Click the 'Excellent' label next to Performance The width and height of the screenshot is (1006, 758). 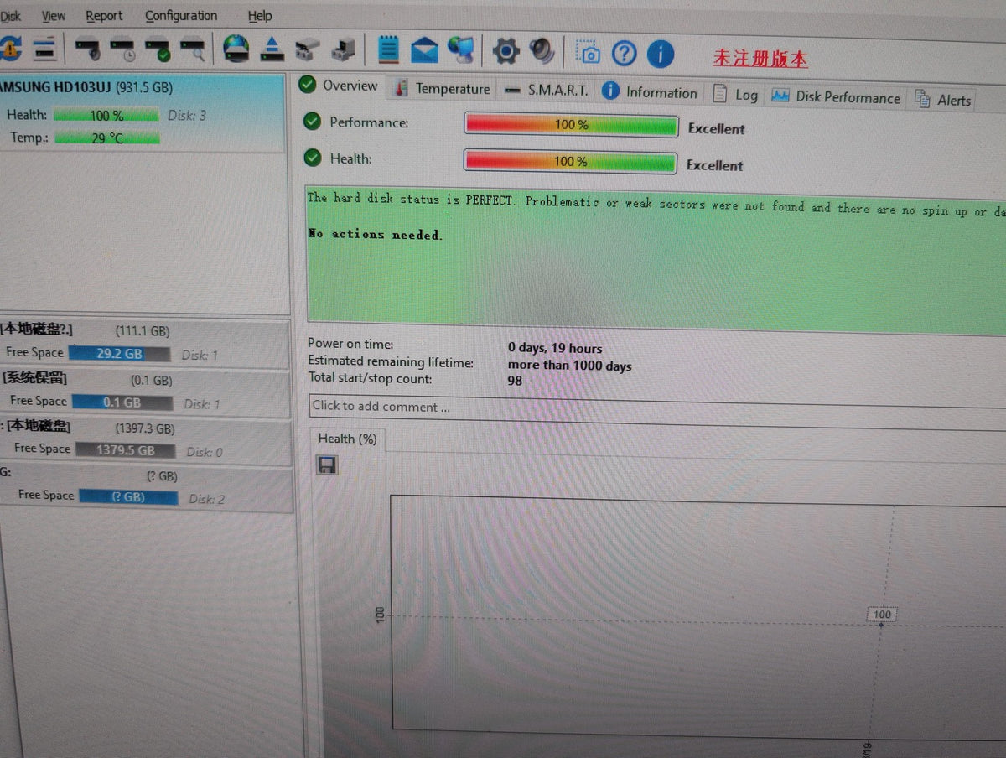pyautogui.click(x=717, y=128)
